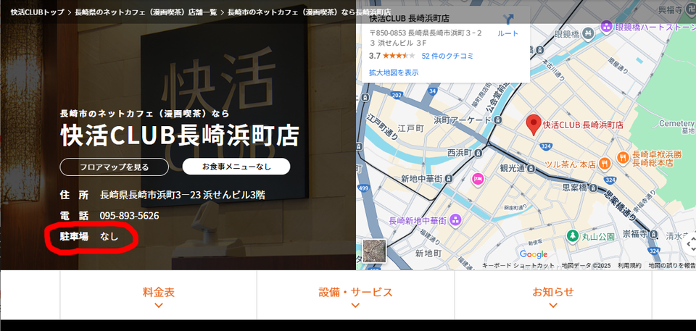The height and width of the screenshot is (331, 696).
Task: Click the 長崎卓袱浜勝 restaurant marker
Action: (x=623, y=157)
